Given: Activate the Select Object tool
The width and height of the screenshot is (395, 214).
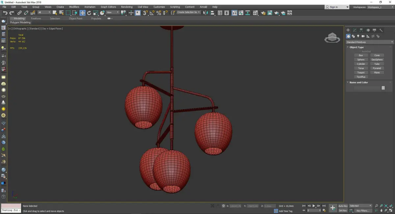Looking at the screenshot, I should (55, 13).
